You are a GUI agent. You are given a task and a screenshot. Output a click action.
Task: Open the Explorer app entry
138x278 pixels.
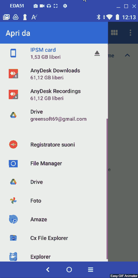click(54, 257)
